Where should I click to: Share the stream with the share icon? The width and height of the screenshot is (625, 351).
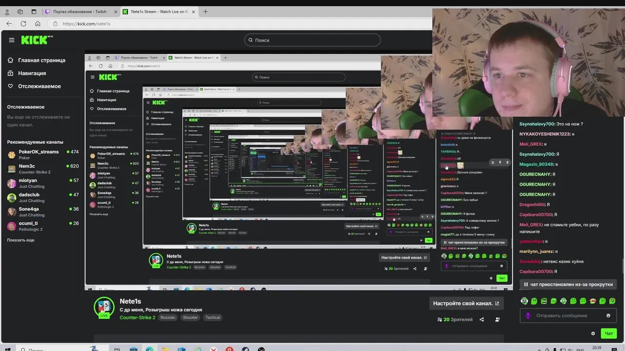click(482, 319)
